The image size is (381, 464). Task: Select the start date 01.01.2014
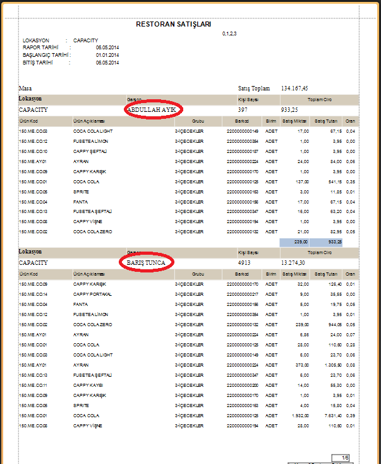click(x=107, y=55)
